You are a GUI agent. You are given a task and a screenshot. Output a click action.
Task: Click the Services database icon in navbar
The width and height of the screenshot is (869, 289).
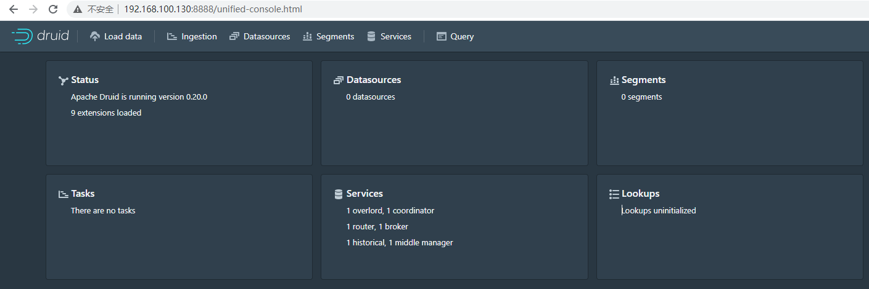pyautogui.click(x=371, y=36)
